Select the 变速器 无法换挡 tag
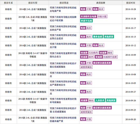The image size is (140, 124). 89,53
